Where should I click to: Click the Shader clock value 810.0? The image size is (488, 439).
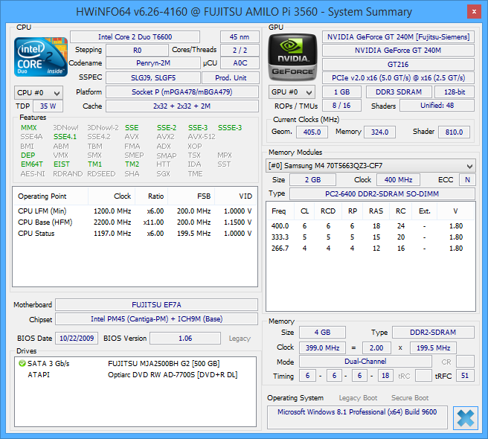tap(454, 132)
